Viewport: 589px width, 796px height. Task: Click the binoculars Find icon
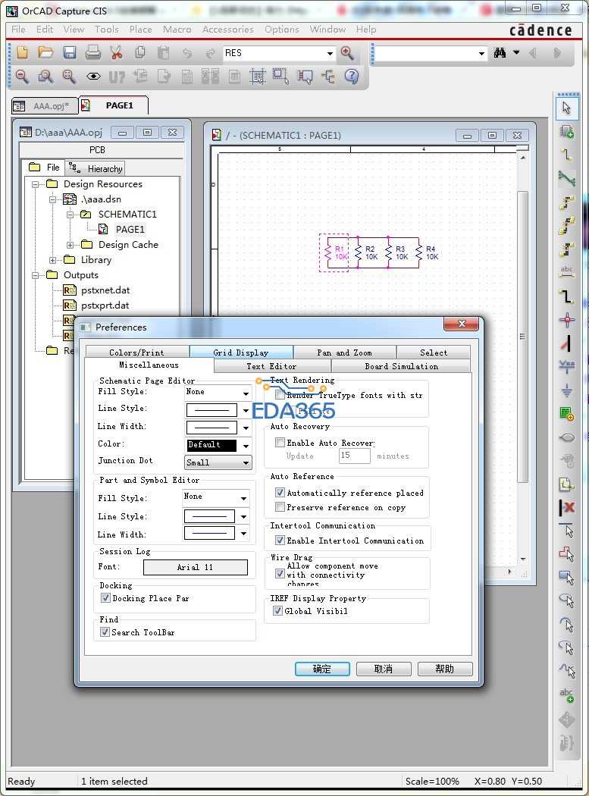coord(500,53)
